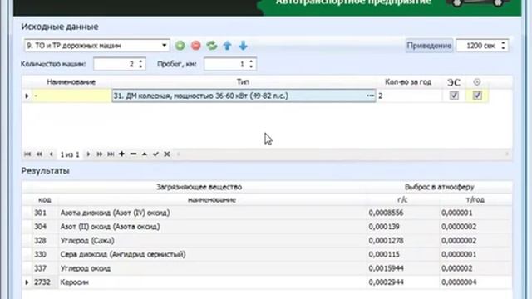Screen dimensions: 532x299
Task: Click the г/с column header
Action: tap(402, 200)
